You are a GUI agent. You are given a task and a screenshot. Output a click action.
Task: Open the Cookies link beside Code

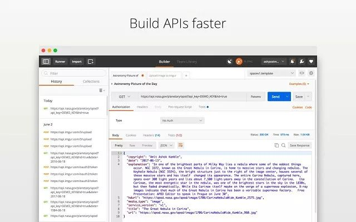coord(298,107)
